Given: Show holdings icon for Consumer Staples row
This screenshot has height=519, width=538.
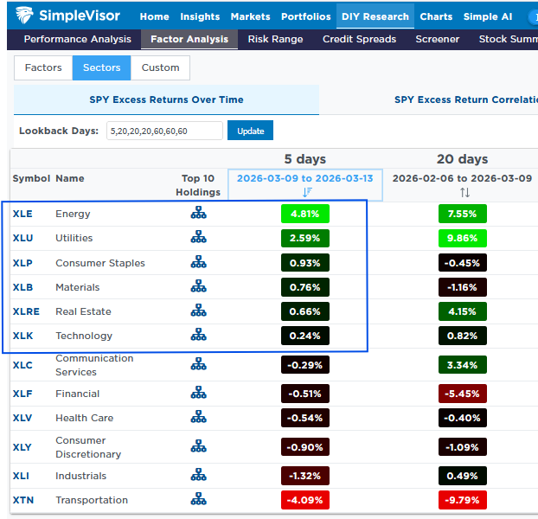Looking at the screenshot, I should [199, 263].
